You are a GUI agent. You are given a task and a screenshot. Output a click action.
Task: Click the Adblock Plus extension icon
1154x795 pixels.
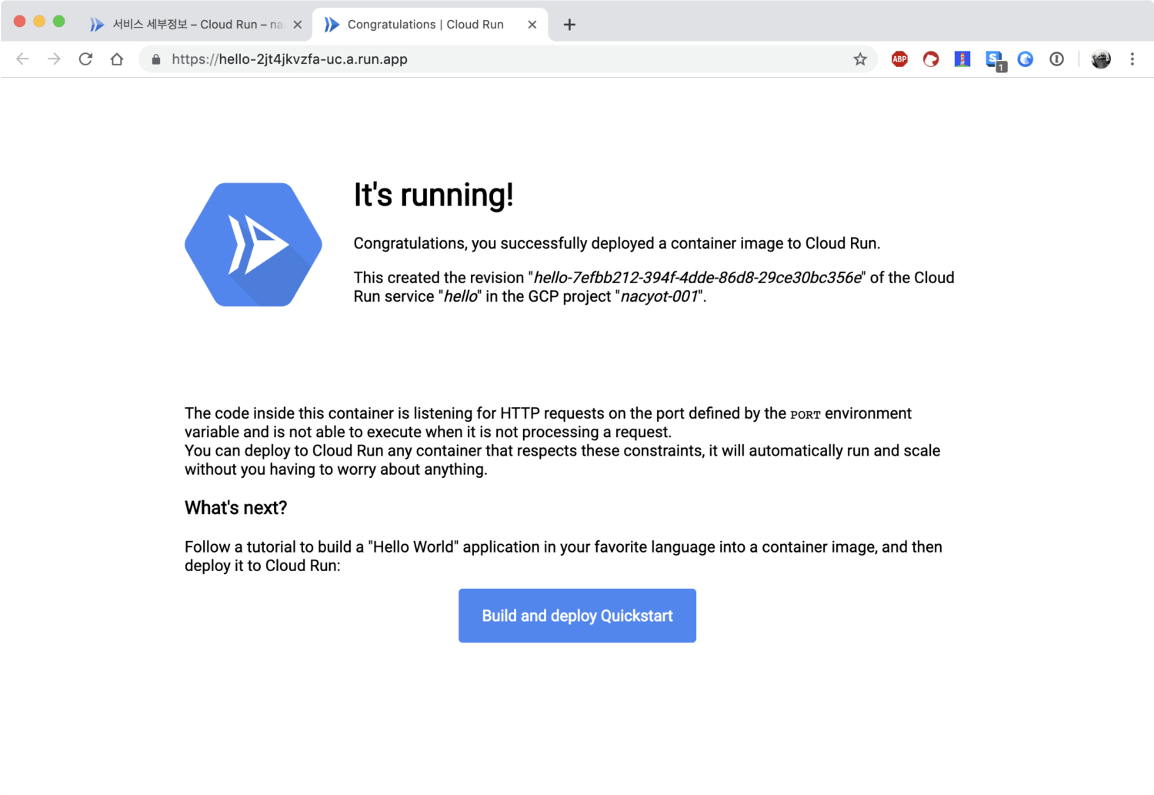point(899,59)
